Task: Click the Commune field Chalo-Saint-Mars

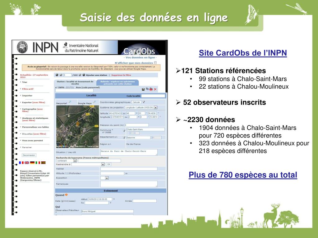Action: (x=145, y=129)
